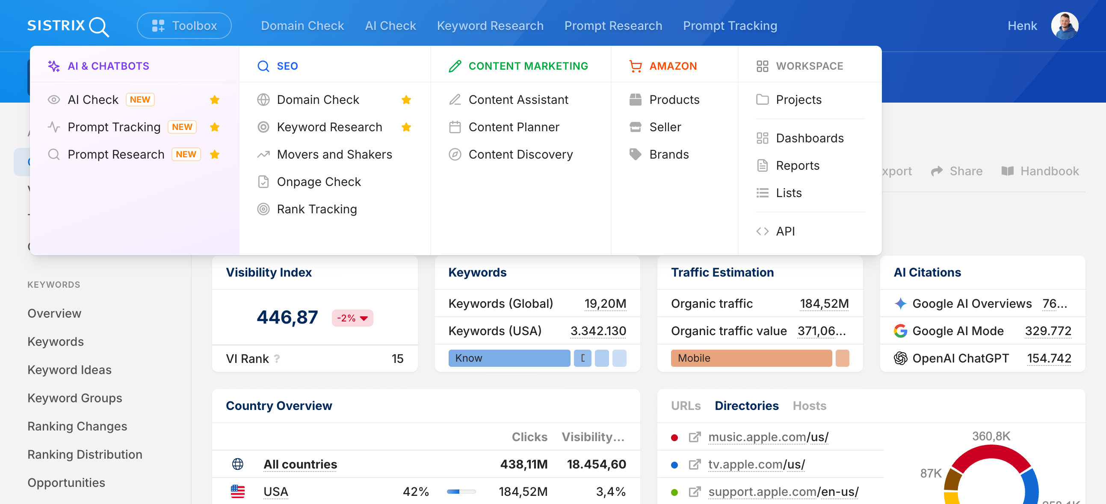Viewport: 1106px width, 504px height.
Task: Open the Toolbox menu button
Action: coord(184,26)
